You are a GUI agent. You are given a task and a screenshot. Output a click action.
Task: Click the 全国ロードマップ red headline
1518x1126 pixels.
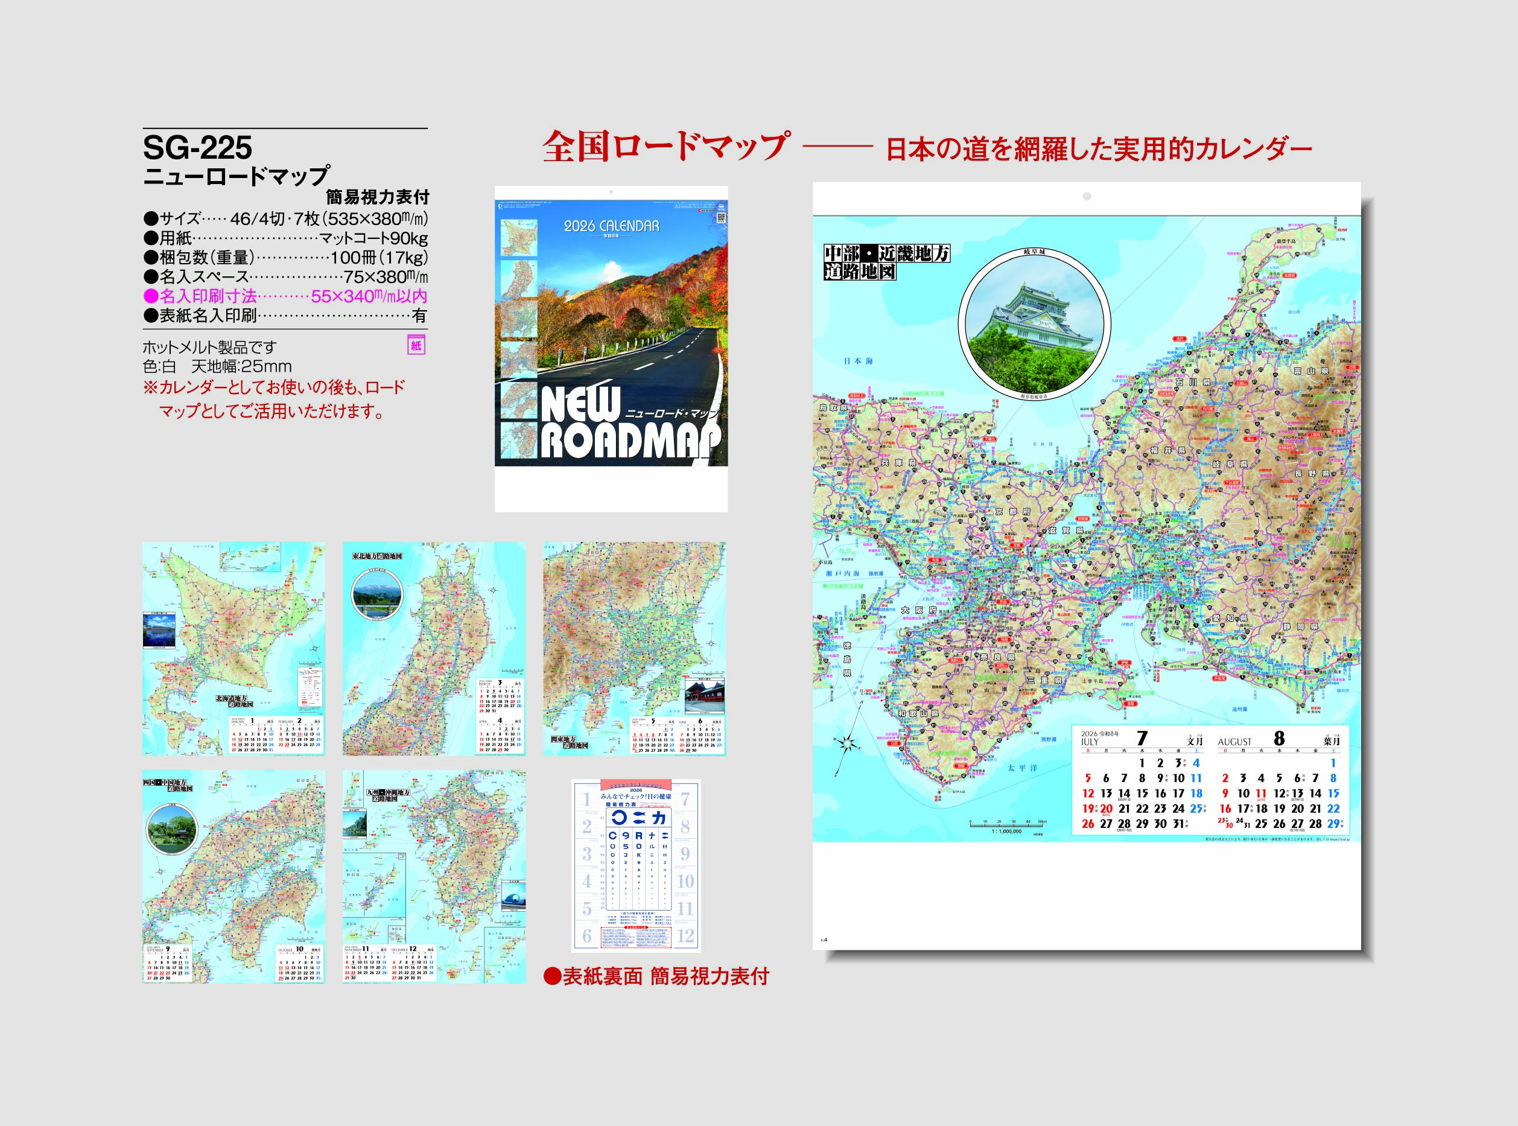(x=666, y=146)
